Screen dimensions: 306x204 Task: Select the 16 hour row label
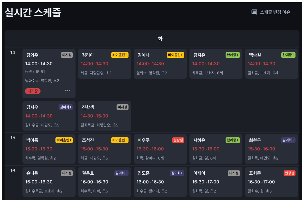(x=13, y=171)
